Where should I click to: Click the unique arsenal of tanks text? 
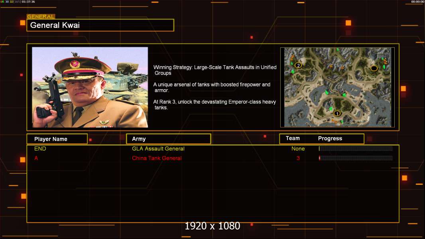coord(212,87)
